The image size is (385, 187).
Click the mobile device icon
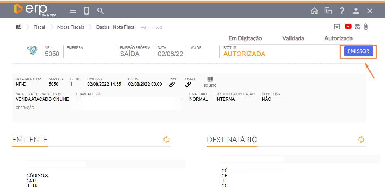(x=87, y=11)
